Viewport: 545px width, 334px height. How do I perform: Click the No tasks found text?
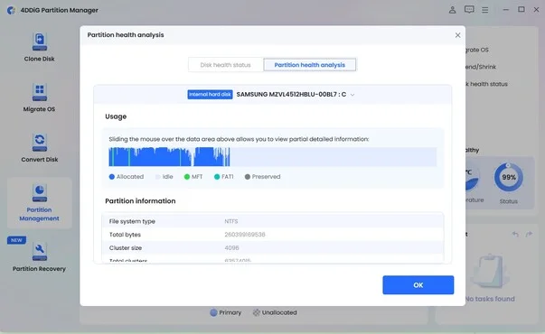[490, 299]
